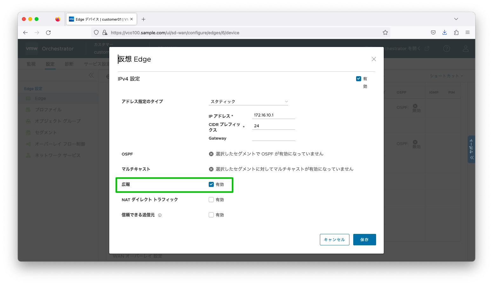
Task: Toggle IPv4 設定 有効 checkbox
Action: coord(359,79)
